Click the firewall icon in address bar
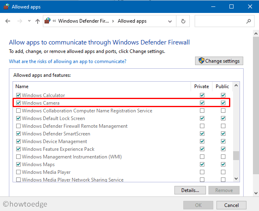Viewport: 259px width, 211px height. pos(48,21)
